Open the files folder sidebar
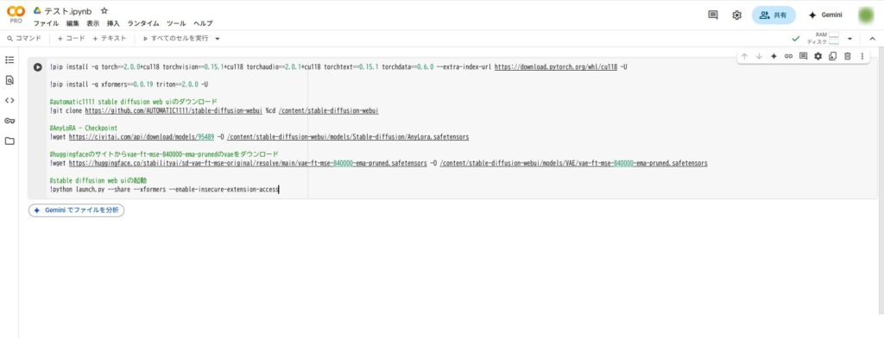Viewport: 884px width, 338px height. coord(9,141)
